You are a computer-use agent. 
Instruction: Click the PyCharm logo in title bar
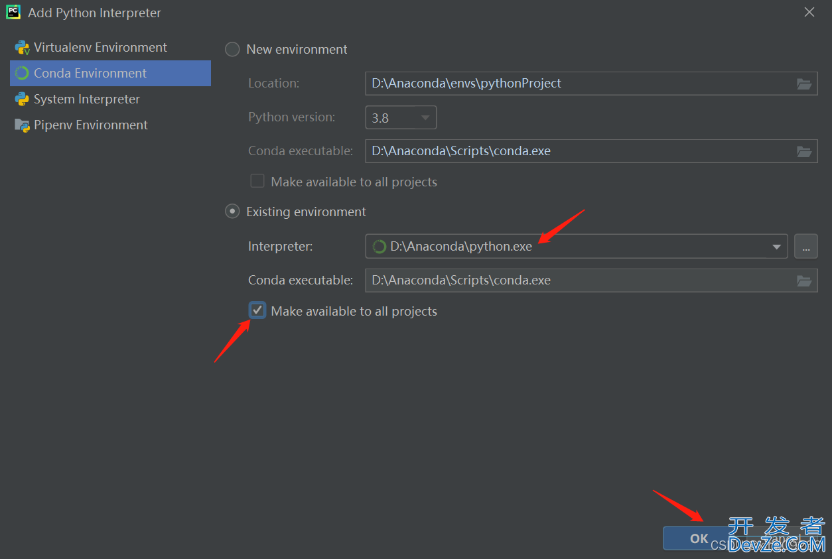(x=13, y=12)
